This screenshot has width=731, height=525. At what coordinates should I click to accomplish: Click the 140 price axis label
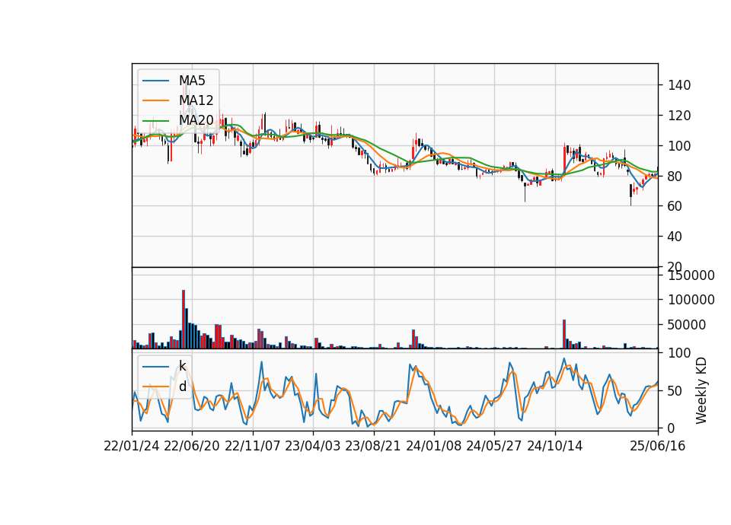pyautogui.click(x=679, y=85)
